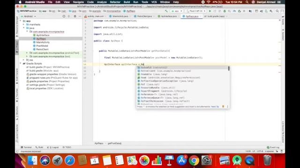
Task: Click the Apple menu icon
Action: (x=20, y=2)
